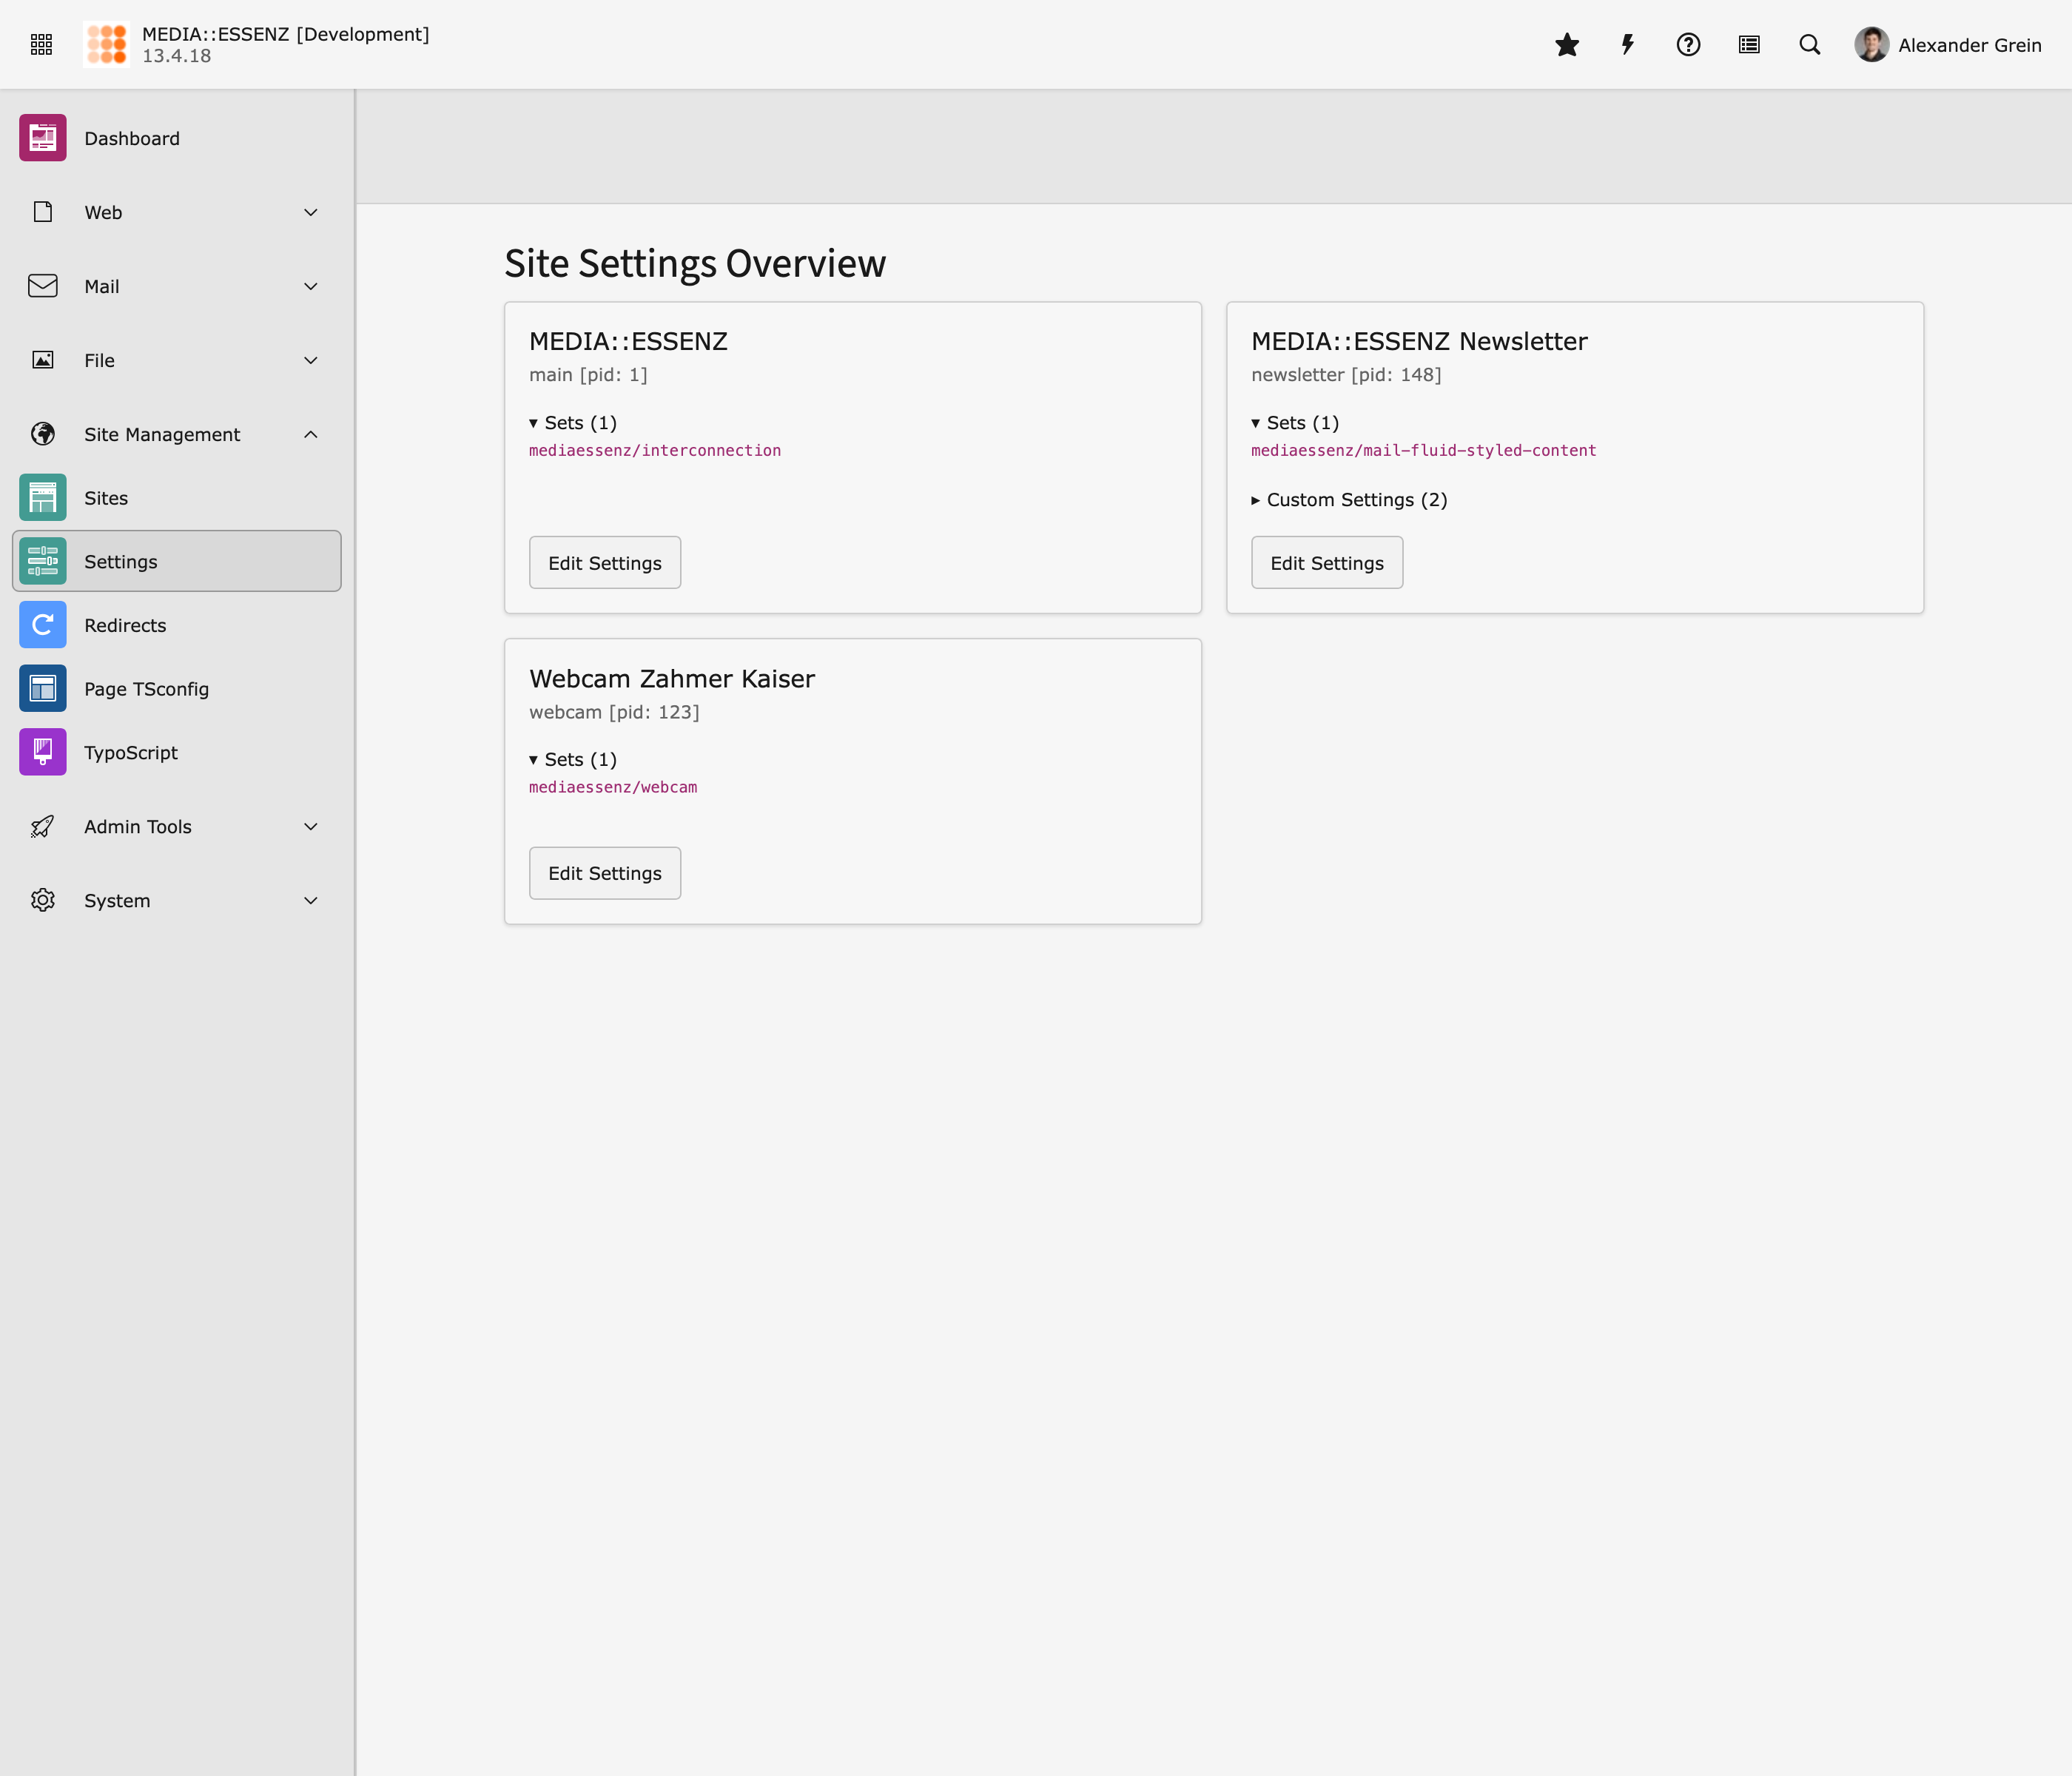The image size is (2072, 1776).
Task: Open the application information list icon
Action: click(1749, 45)
